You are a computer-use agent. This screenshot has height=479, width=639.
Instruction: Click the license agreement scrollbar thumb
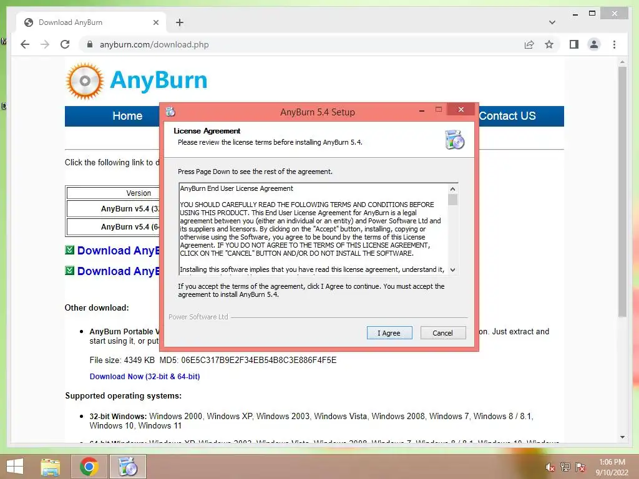(x=452, y=200)
